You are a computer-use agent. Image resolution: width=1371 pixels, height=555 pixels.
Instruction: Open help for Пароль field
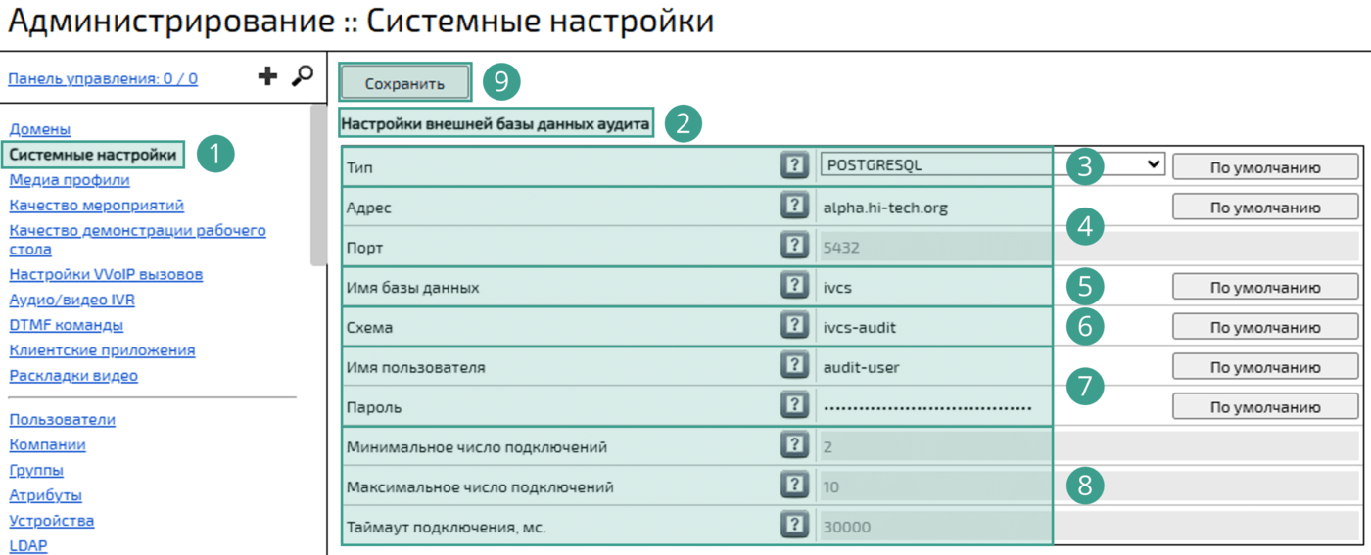[794, 405]
